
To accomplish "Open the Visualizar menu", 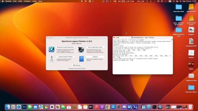I will [27, 1].
